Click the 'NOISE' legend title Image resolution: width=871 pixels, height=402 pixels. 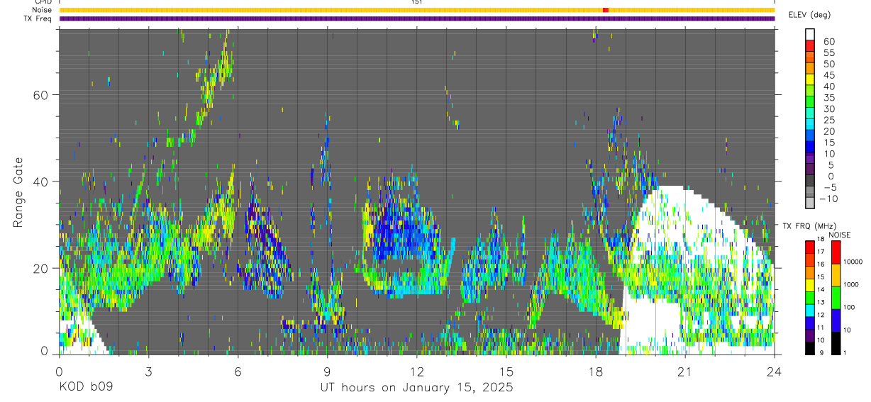(x=839, y=235)
